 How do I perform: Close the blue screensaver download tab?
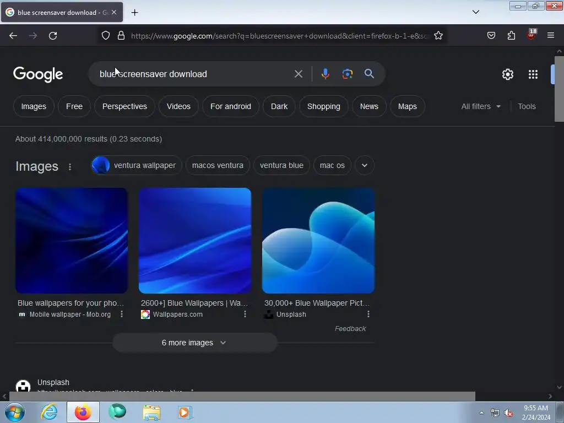pos(114,12)
